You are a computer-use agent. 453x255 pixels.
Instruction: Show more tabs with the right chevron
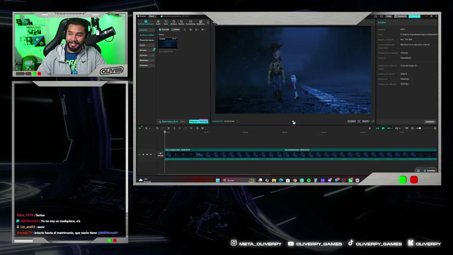(208, 22)
